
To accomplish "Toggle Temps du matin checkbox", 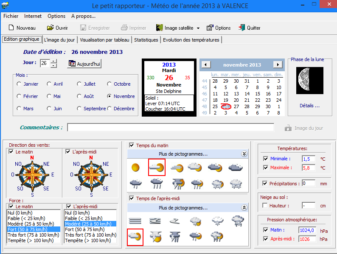I will click(x=132, y=145).
